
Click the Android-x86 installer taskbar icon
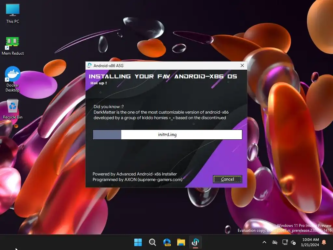tap(195, 242)
